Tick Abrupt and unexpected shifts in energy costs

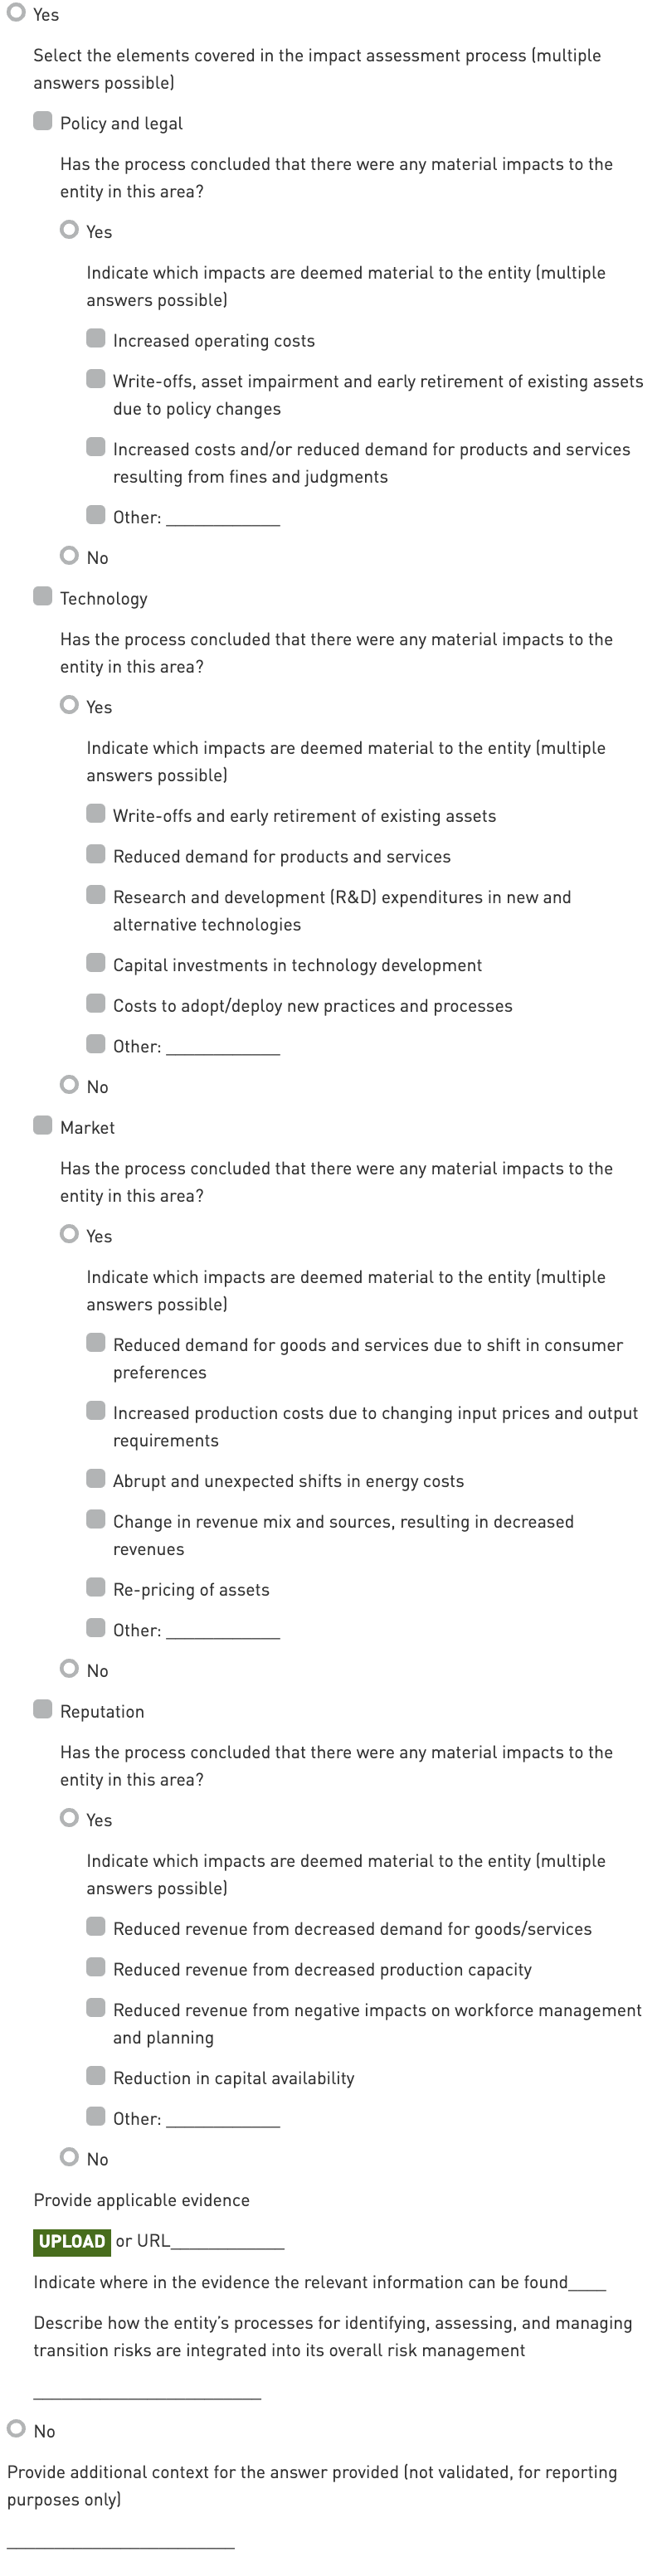click(96, 1480)
